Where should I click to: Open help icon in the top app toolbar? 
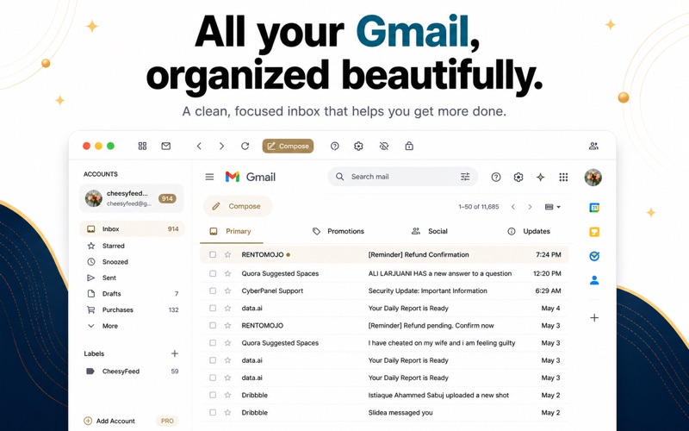pyautogui.click(x=335, y=146)
